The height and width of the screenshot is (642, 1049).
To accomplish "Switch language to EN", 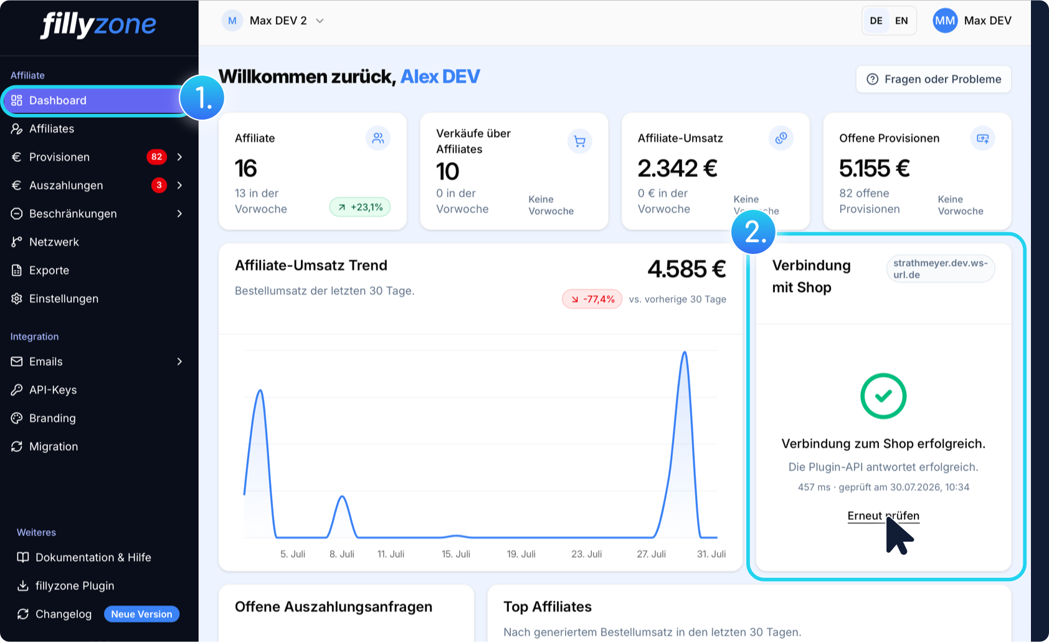I will point(901,21).
